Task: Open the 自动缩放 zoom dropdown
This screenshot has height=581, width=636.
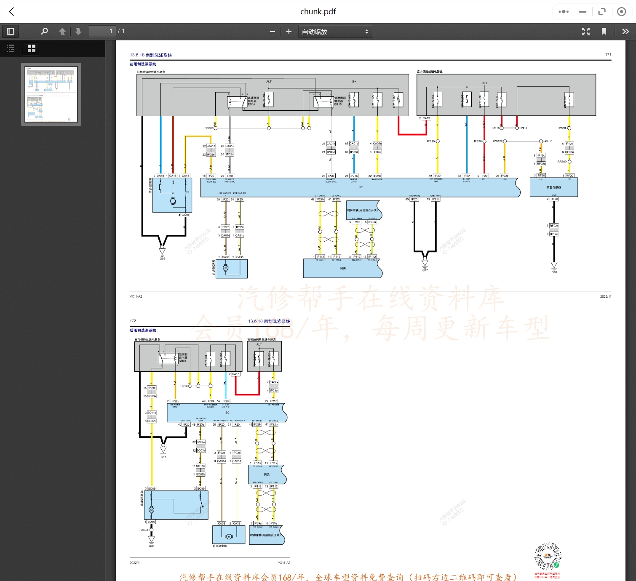Action: [x=335, y=32]
